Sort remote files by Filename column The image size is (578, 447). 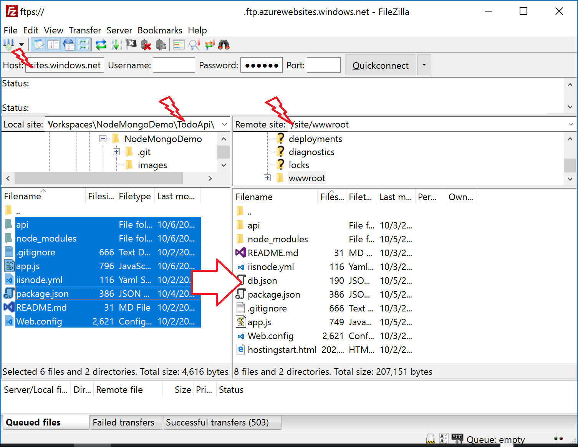point(276,197)
